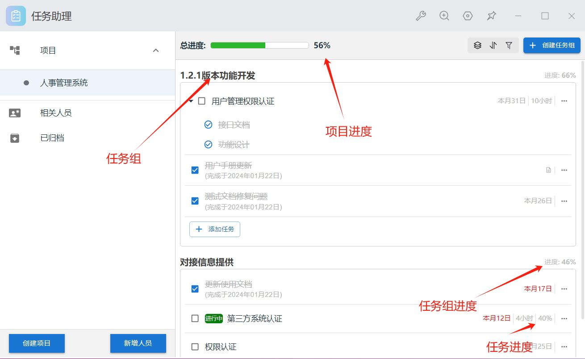Open the 已归档 section
585x359 pixels.
click(x=52, y=138)
